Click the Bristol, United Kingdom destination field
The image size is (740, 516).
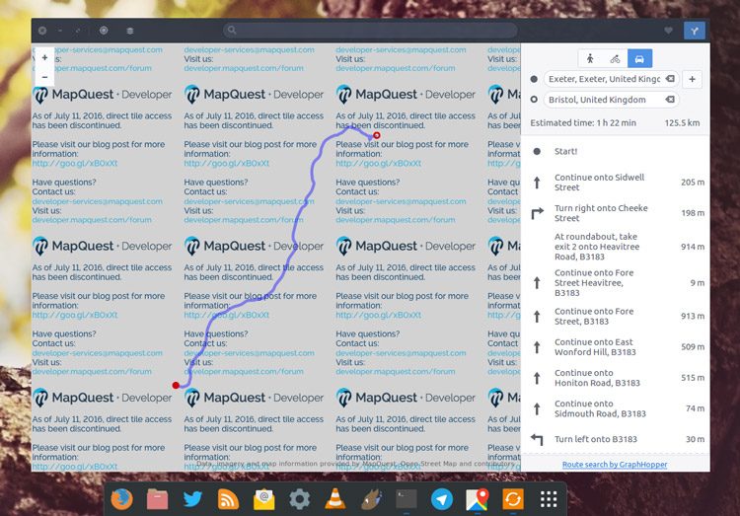[602, 100]
